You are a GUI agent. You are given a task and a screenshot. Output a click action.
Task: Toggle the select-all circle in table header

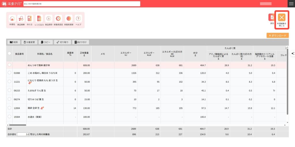(10, 54)
